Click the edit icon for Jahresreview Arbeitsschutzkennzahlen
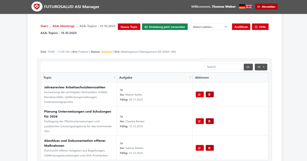 pyautogui.click(x=200, y=94)
